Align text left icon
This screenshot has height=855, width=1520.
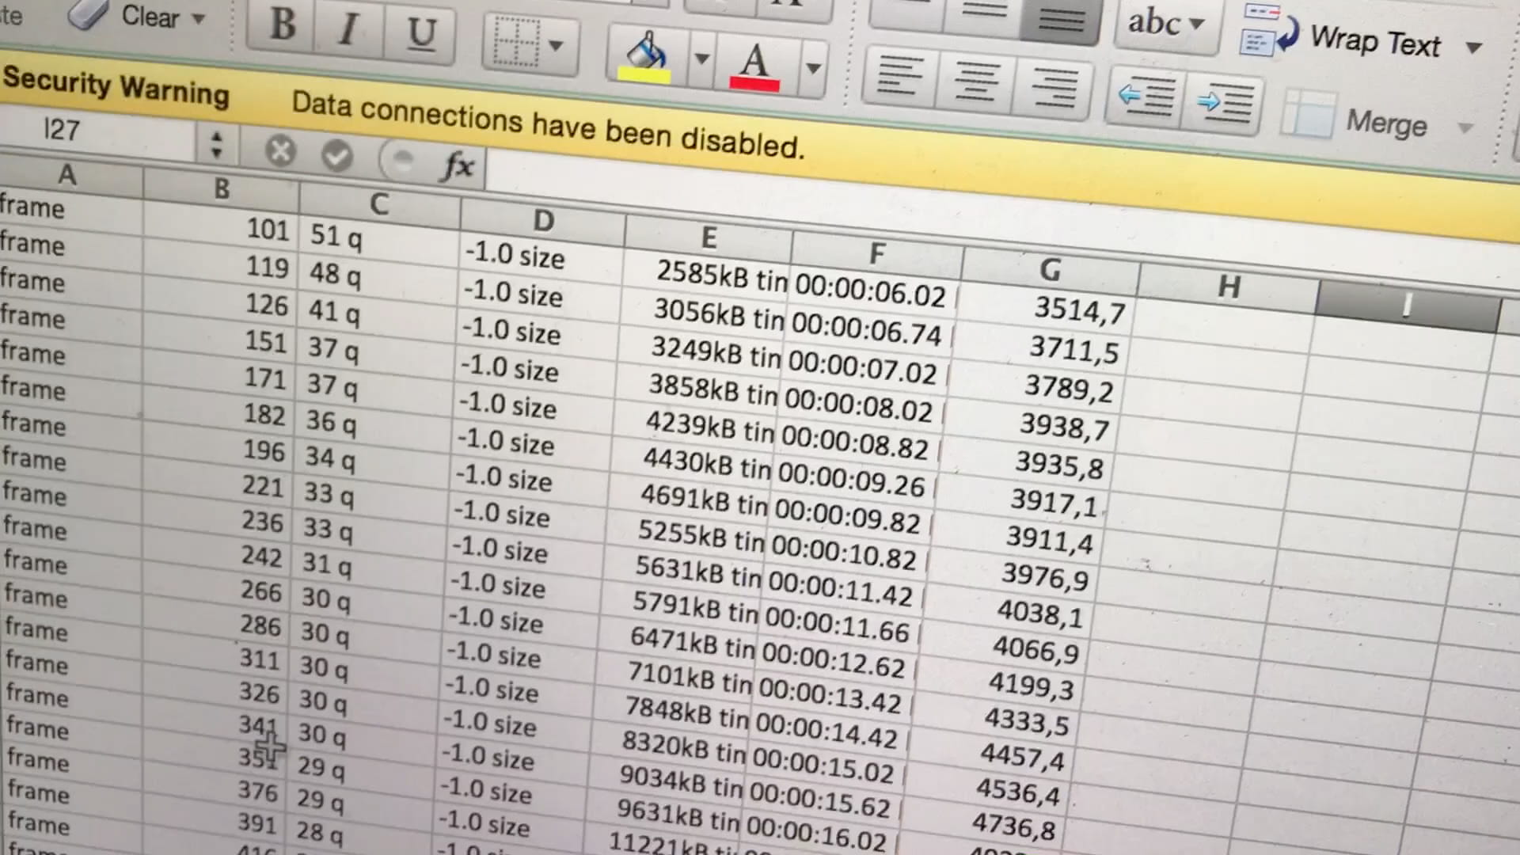[899, 77]
